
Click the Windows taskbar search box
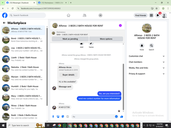coord(26,125)
